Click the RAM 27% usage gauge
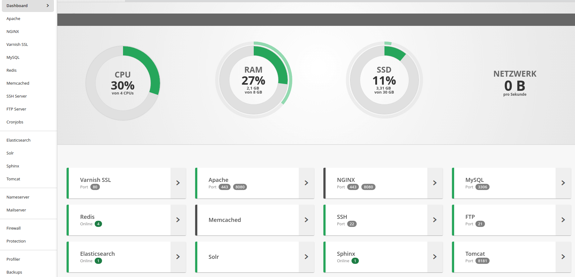The image size is (575, 277). 253,80
